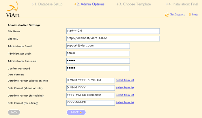Click the BACK button
The height and width of the screenshot is (118, 202).
coord(14,112)
